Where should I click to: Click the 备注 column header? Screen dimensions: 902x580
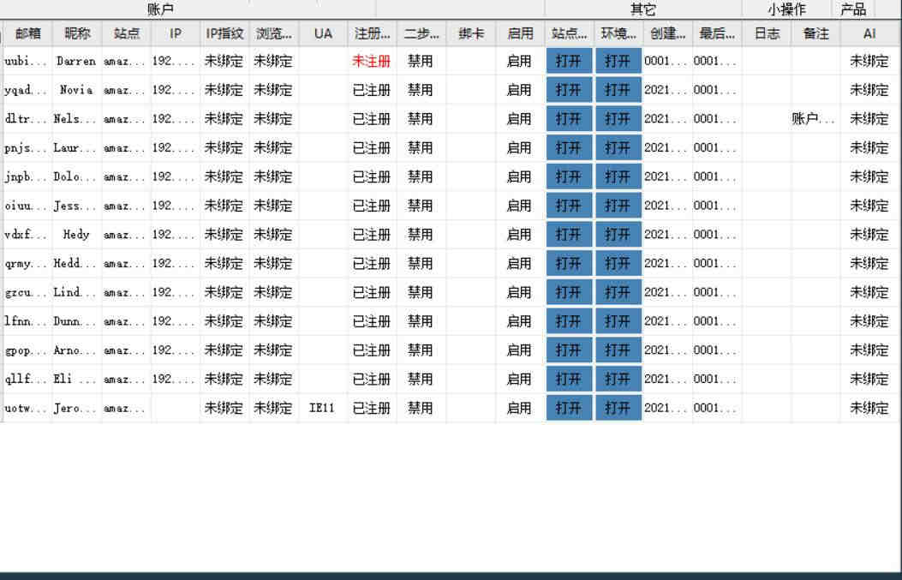click(815, 33)
